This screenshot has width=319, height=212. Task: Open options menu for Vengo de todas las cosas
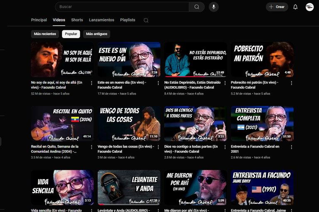pyautogui.click(x=158, y=147)
